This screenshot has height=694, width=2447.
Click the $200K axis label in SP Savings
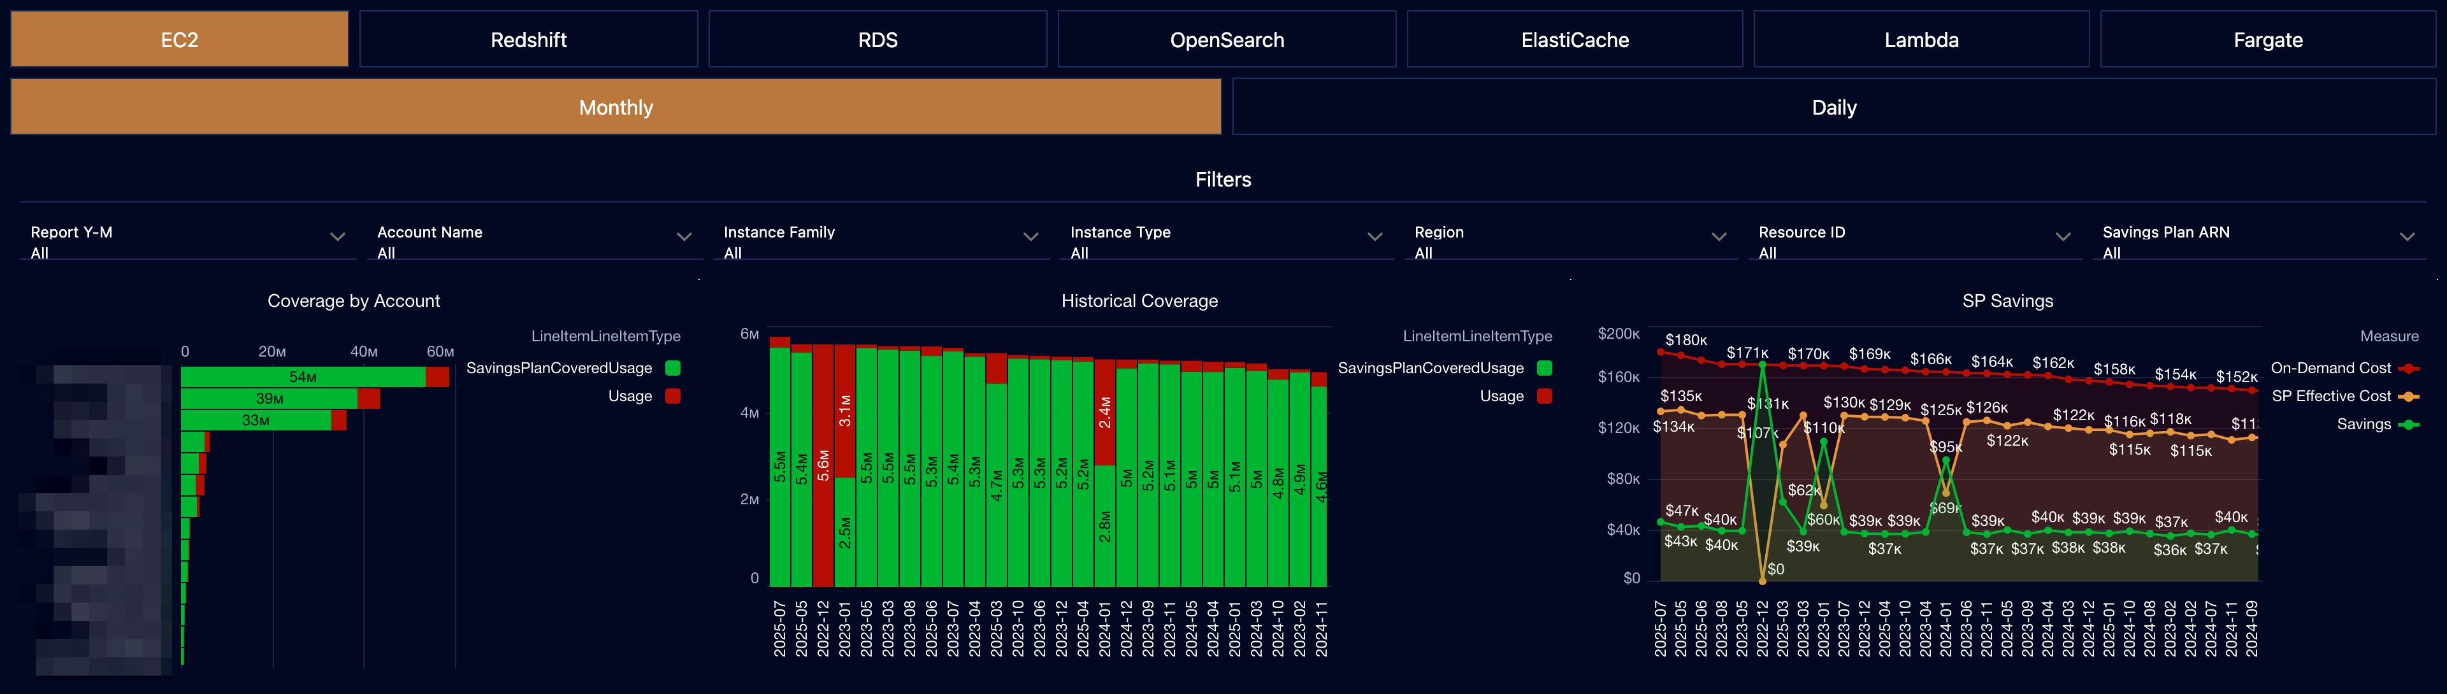[x=1619, y=333]
